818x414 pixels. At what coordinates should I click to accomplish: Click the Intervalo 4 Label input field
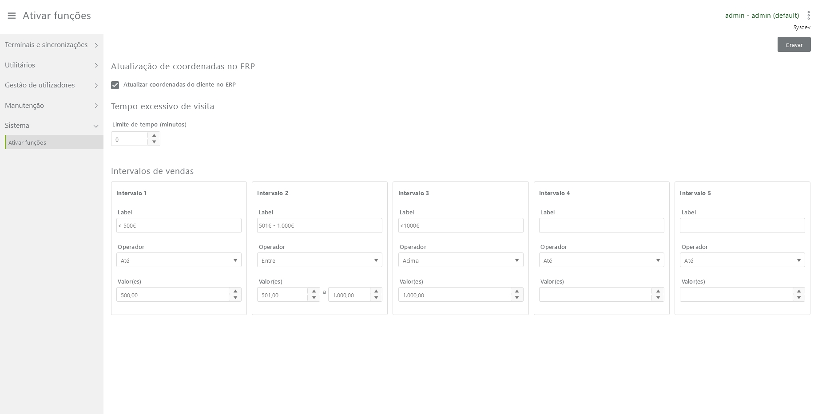click(601, 225)
